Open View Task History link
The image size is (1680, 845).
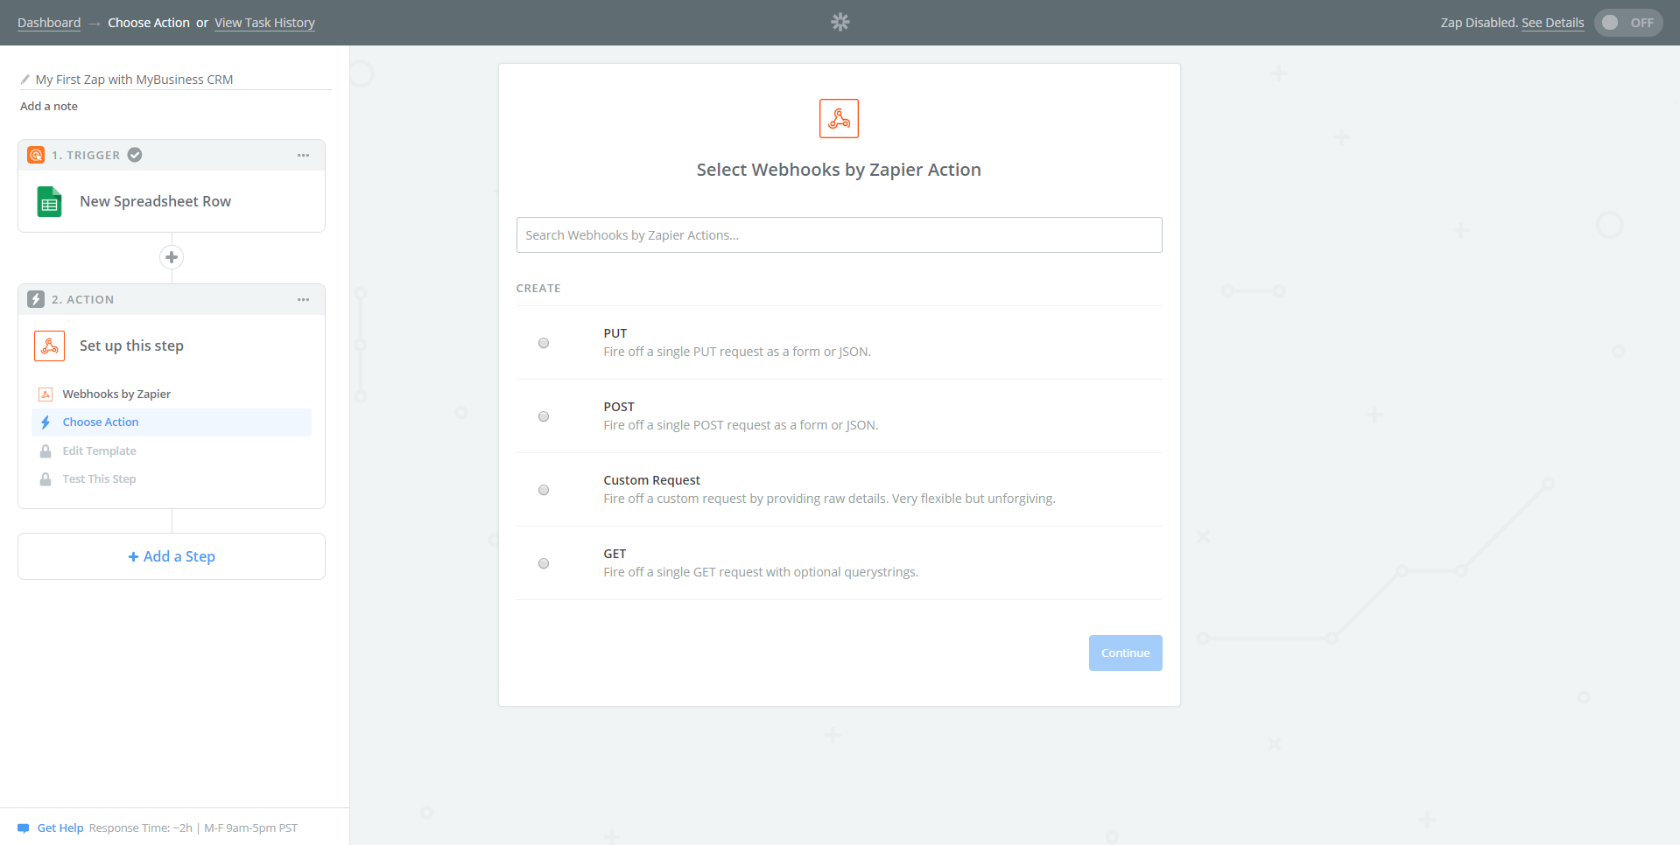pos(264,23)
